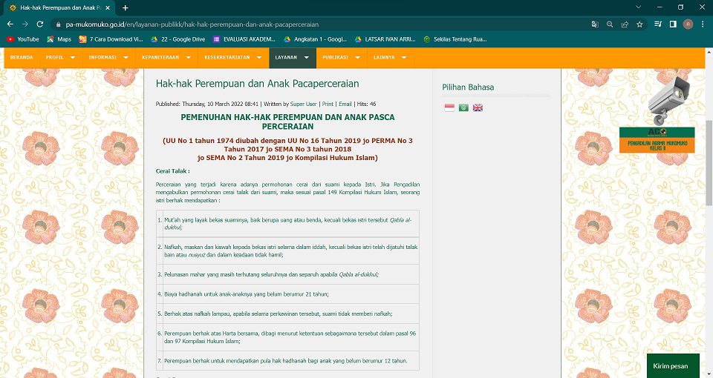Screen dimensions: 713x378
Task: Click row 6 'Perempuan berhak atas Harta bersama'
Action: (x=287, y=337)
